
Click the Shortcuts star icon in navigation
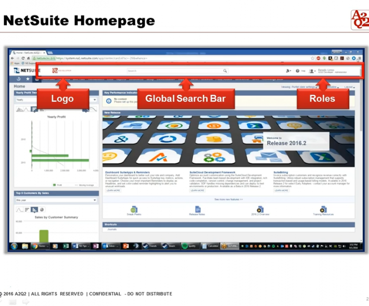[x=28, y=79]
